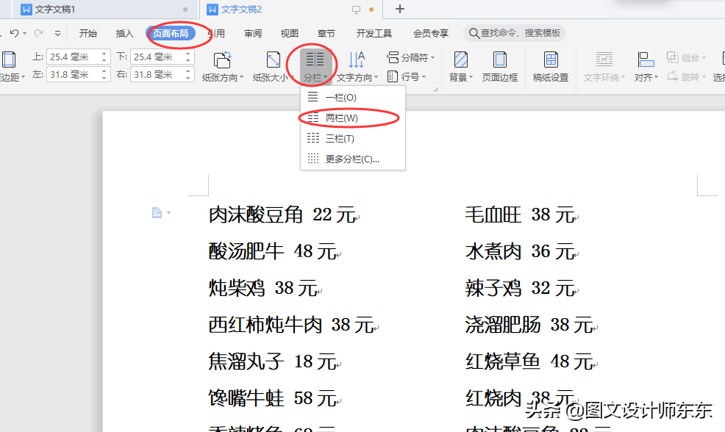Click the text 浇溜肥肠 38 元
The height and width of the screenshot is (432, 725).
530,325
